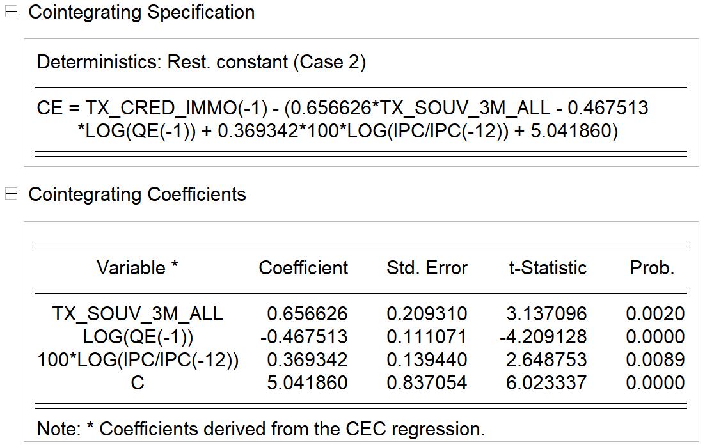The image size is (705, 447).
Task: Click the equation line with LOG(QE(-1))
Action: click(x=347, y=130)
